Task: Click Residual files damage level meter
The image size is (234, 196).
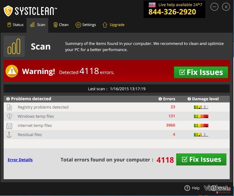Action: coord(201,135)
